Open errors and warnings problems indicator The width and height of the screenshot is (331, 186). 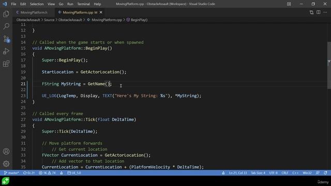[x=47, y=173]
